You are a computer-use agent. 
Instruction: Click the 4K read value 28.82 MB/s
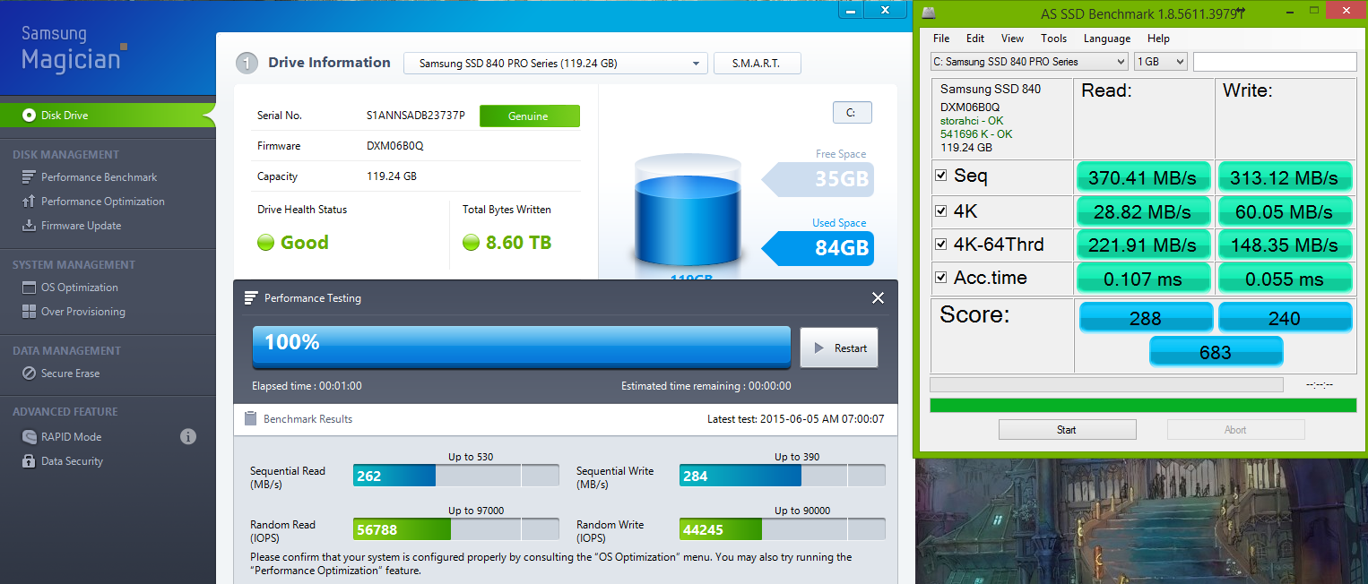click(x=1143, y=211)
